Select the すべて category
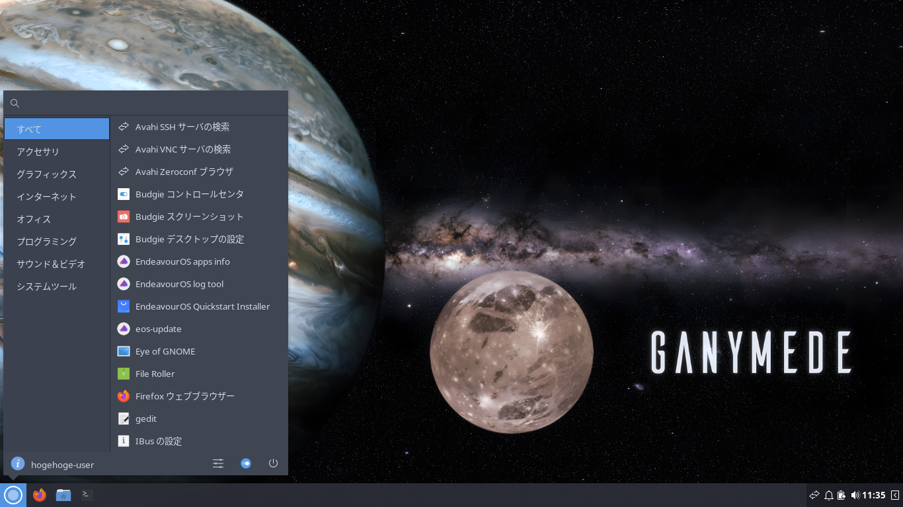The width and height of the screenshot is (903, 507). click(x=57, y=129)
